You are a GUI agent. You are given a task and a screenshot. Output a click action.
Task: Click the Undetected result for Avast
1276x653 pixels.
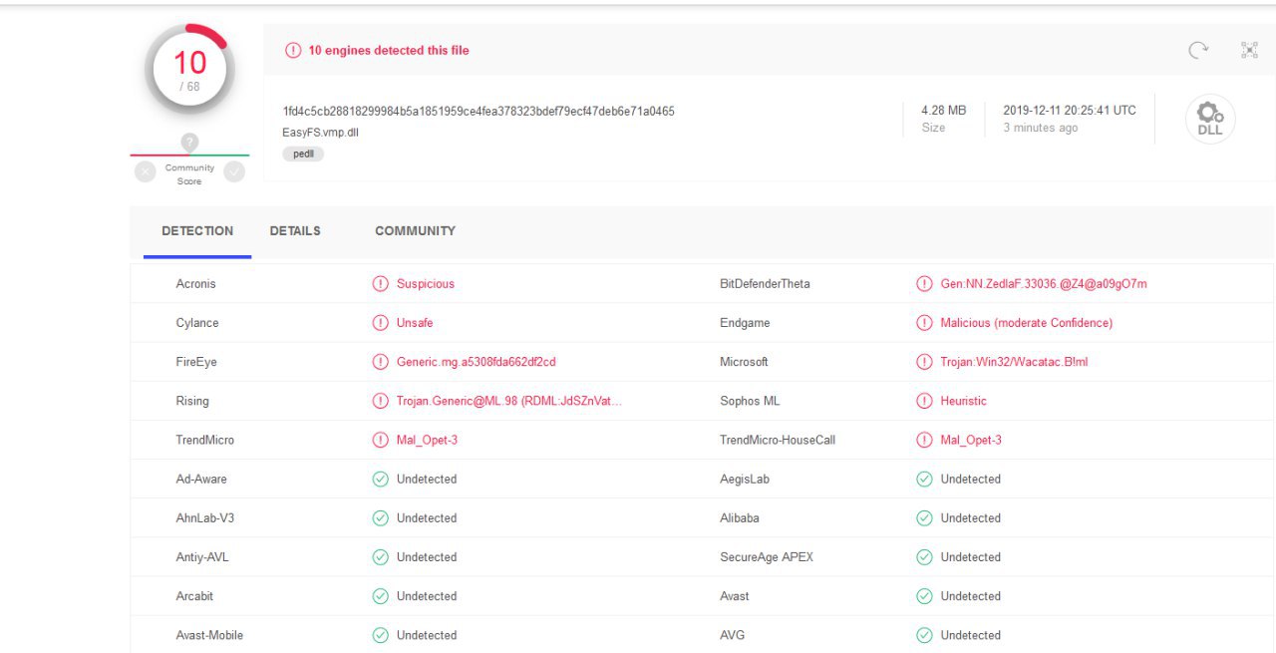pyautogui.click(x=971, y=596)
